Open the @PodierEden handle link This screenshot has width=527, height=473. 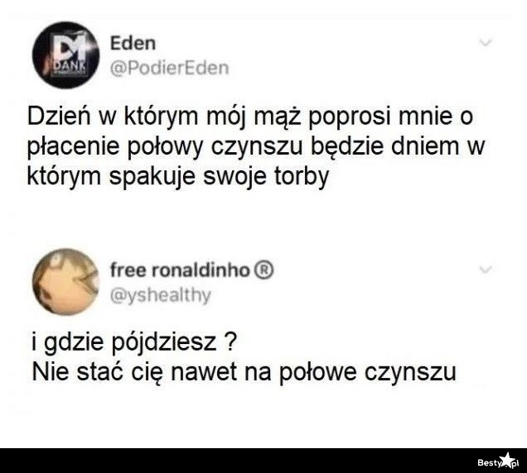coord(169,68)
